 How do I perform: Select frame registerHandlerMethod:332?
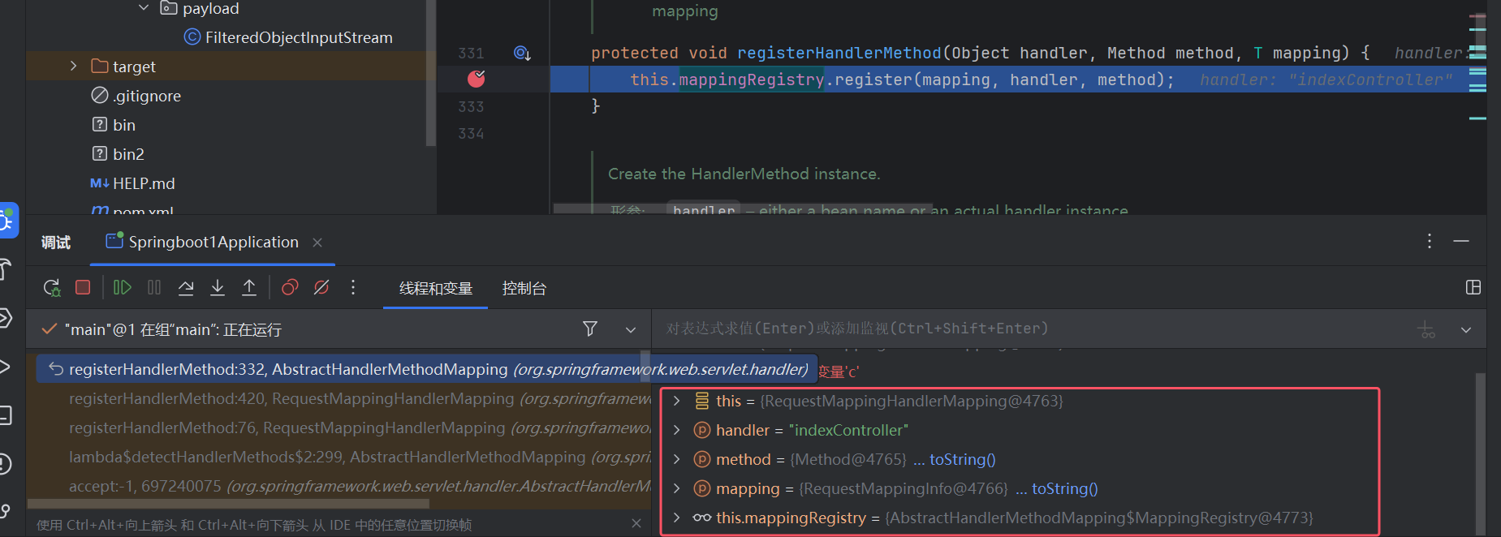click(426, 369)
